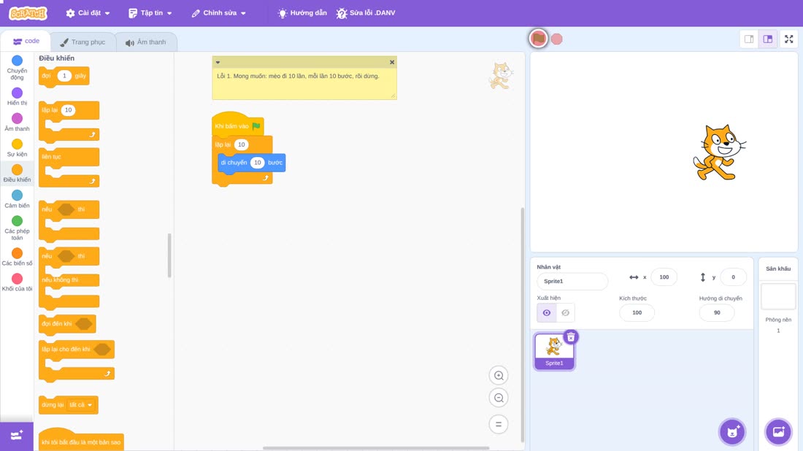Switch to the Trang phục tab
This screenshot has width=803, height=451.
point(82,42)
